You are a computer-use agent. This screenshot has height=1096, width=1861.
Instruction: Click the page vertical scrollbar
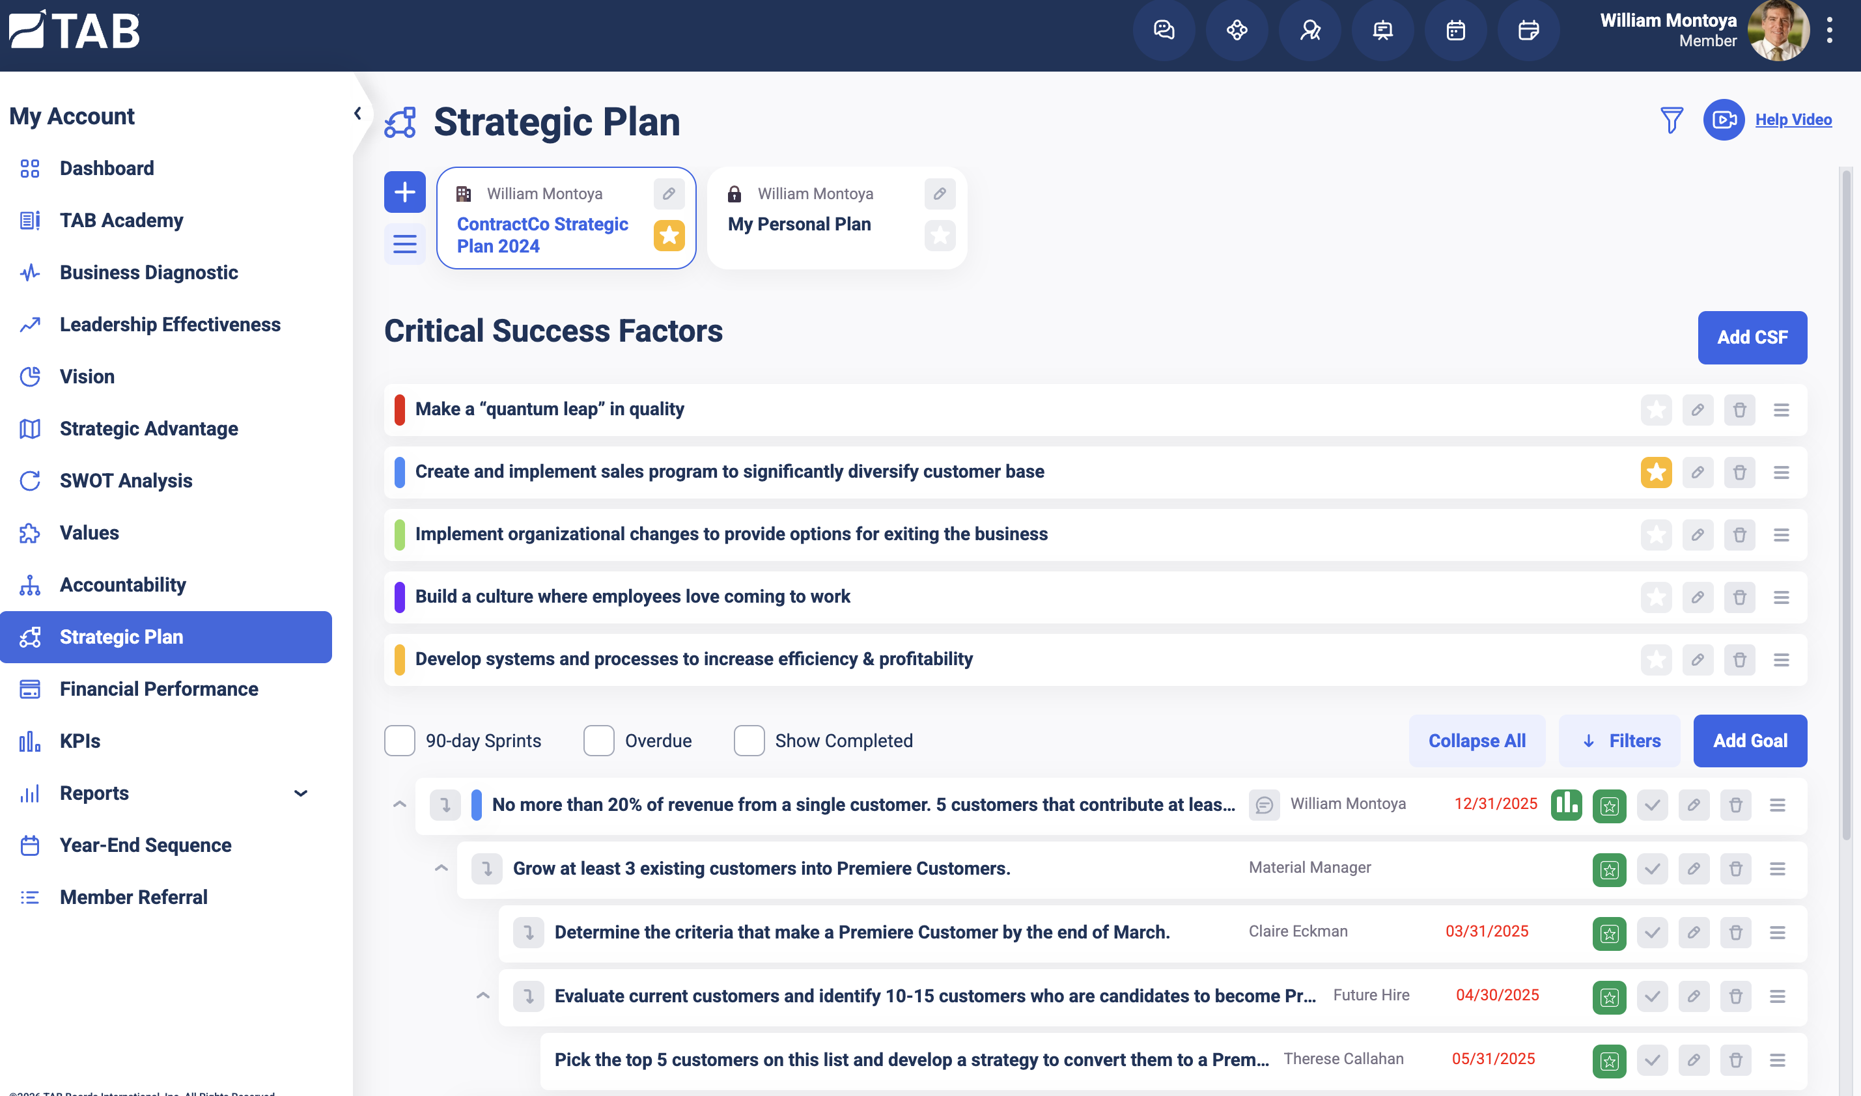point(1846,505)
